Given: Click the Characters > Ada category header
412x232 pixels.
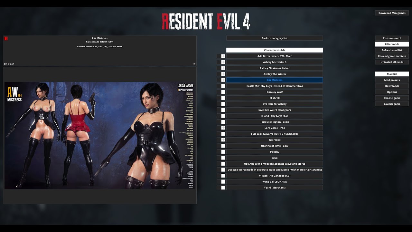Looking at the screenshot, I should (x=275, y=50).
